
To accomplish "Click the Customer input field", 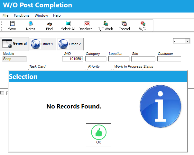I will click(x=169, y=59).
